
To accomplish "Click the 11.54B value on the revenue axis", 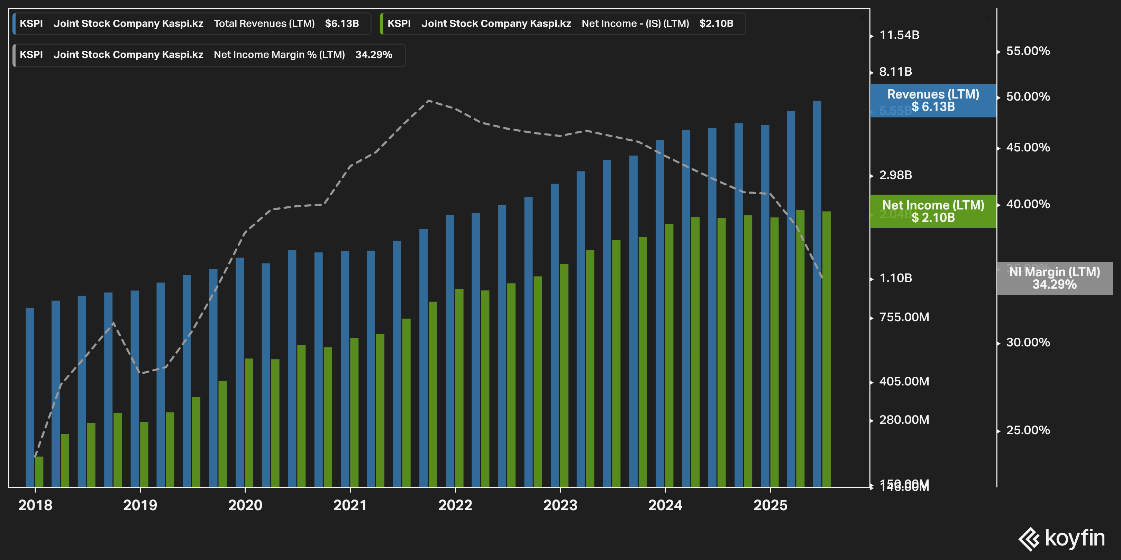I will pos(899,35).
